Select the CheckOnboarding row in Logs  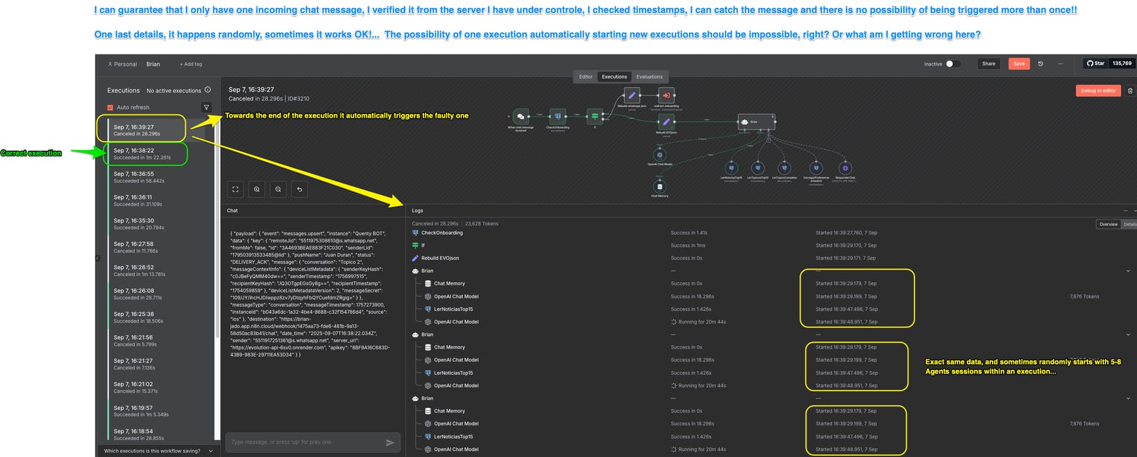click(x=770, y=233)
